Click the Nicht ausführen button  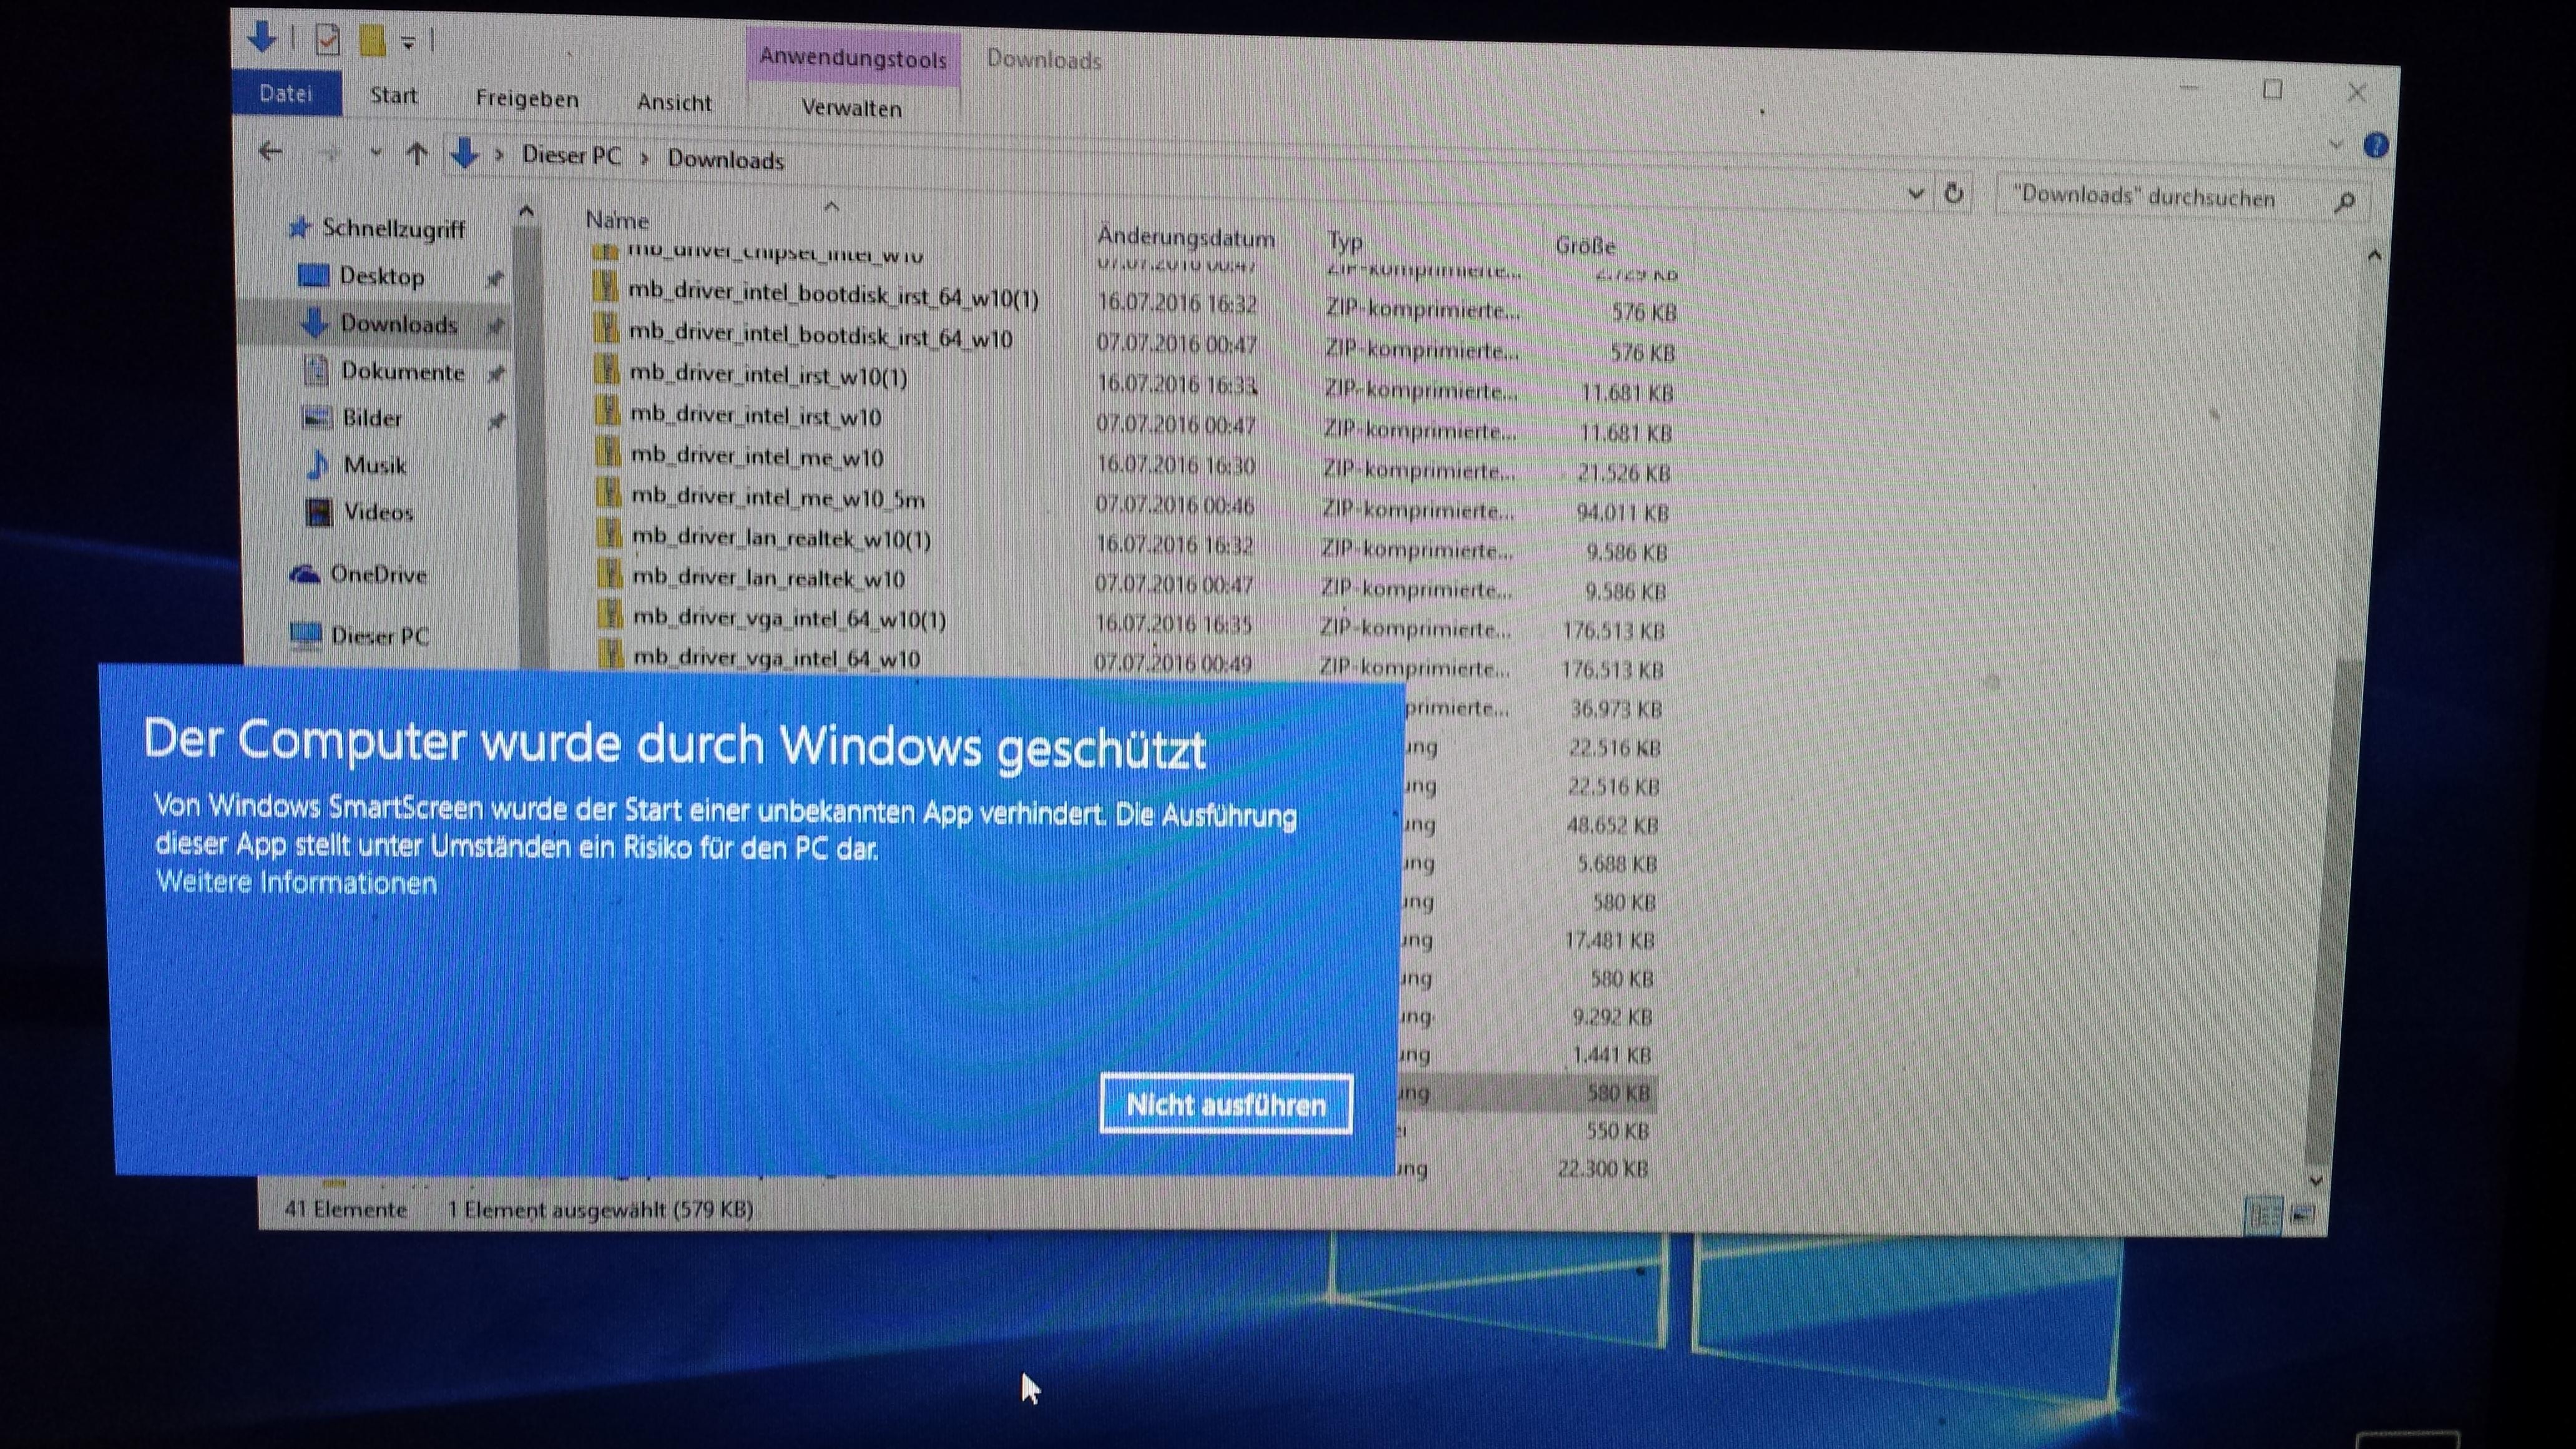tap(1225, 1104)
